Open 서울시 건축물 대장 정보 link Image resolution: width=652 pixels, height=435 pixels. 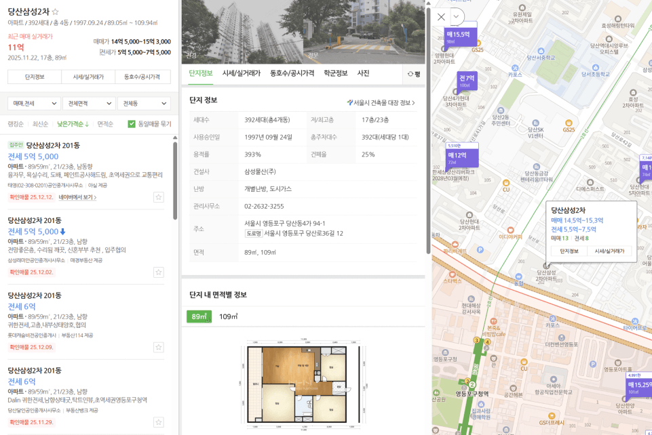381,103
